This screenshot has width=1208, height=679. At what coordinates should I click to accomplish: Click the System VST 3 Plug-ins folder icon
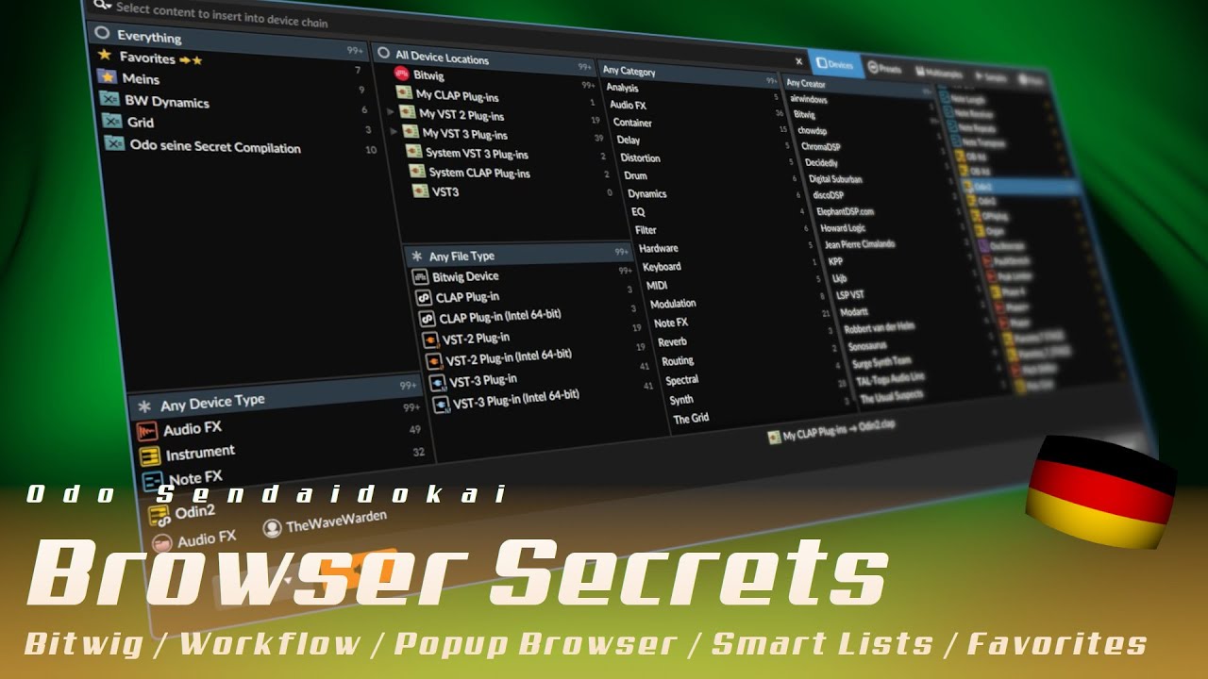point(413,151)
